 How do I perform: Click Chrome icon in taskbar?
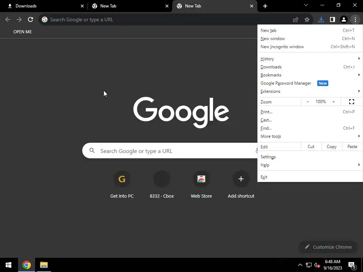27,265
